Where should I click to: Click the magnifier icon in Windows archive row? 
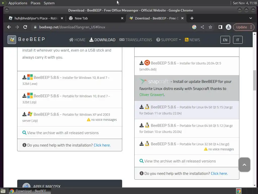point(24,133)
